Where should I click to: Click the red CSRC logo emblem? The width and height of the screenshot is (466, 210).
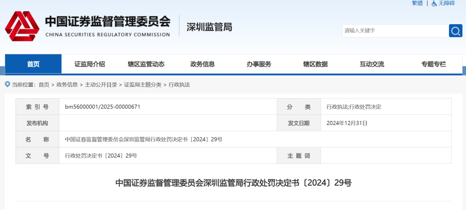point(22,27)
